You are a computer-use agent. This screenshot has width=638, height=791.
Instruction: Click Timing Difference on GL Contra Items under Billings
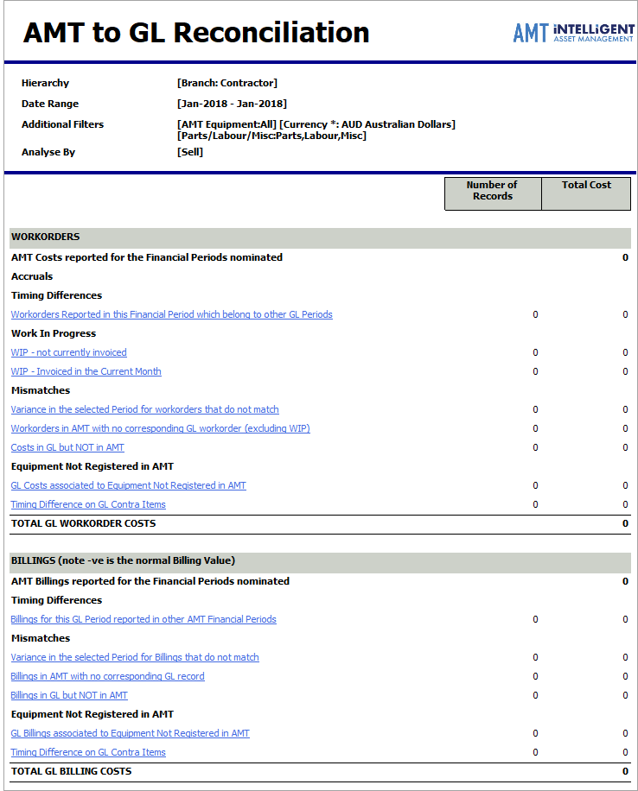pos(88,752)
